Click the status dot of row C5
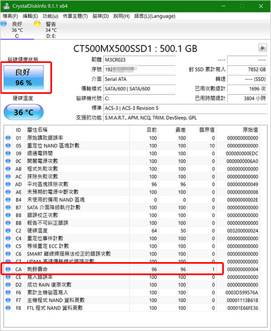This screenshot has height=331, width=271. click(8, 246)
